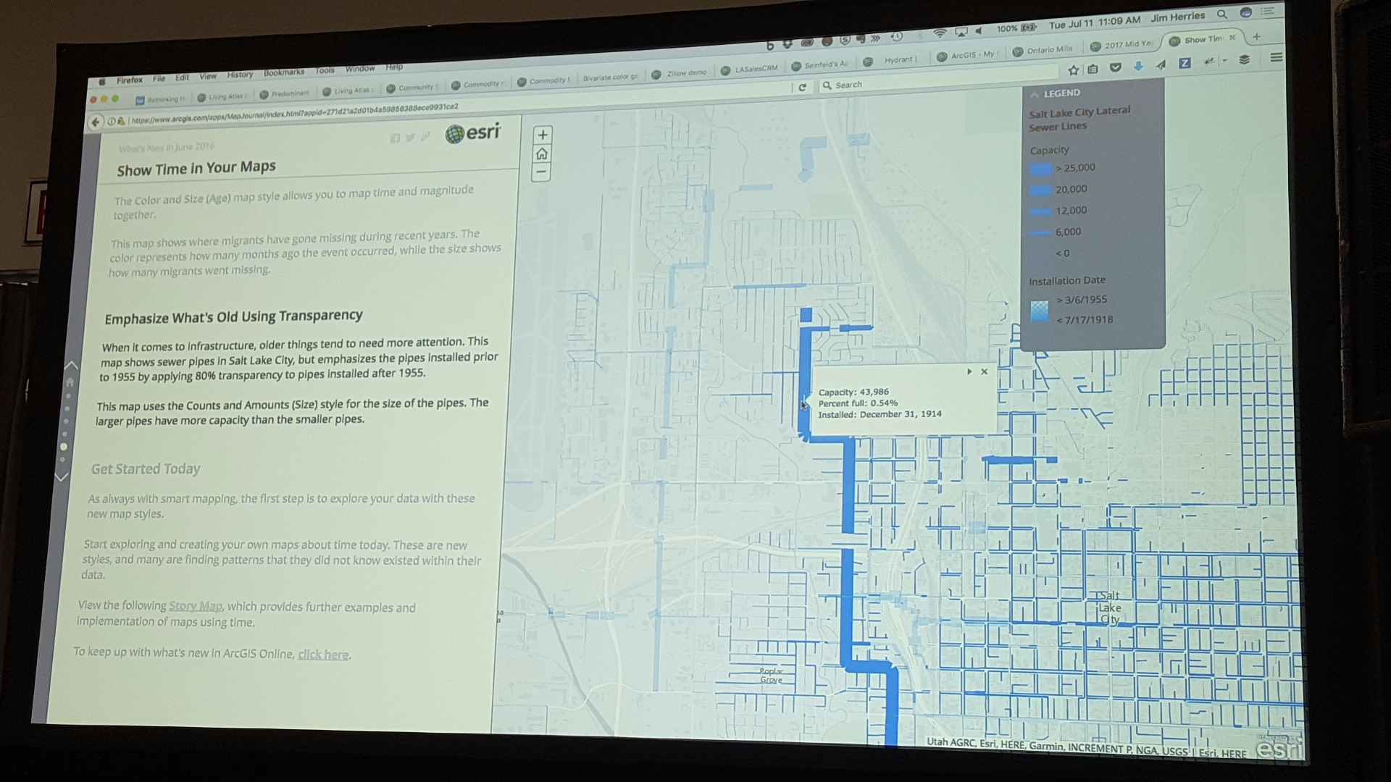
Task: Go back in Firefox
Action: 95,122
